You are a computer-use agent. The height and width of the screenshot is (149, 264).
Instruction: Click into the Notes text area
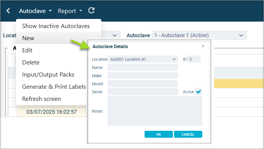tap(155, 111)
